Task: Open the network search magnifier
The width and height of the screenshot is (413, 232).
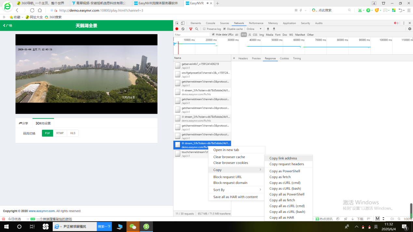Action: (197, 29)
